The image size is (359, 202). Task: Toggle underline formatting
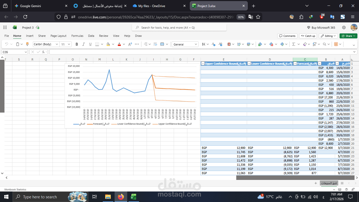pos(90,44)
